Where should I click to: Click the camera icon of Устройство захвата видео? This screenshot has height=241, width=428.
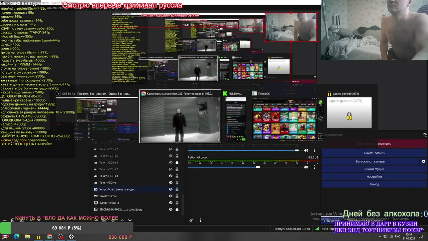96,189
